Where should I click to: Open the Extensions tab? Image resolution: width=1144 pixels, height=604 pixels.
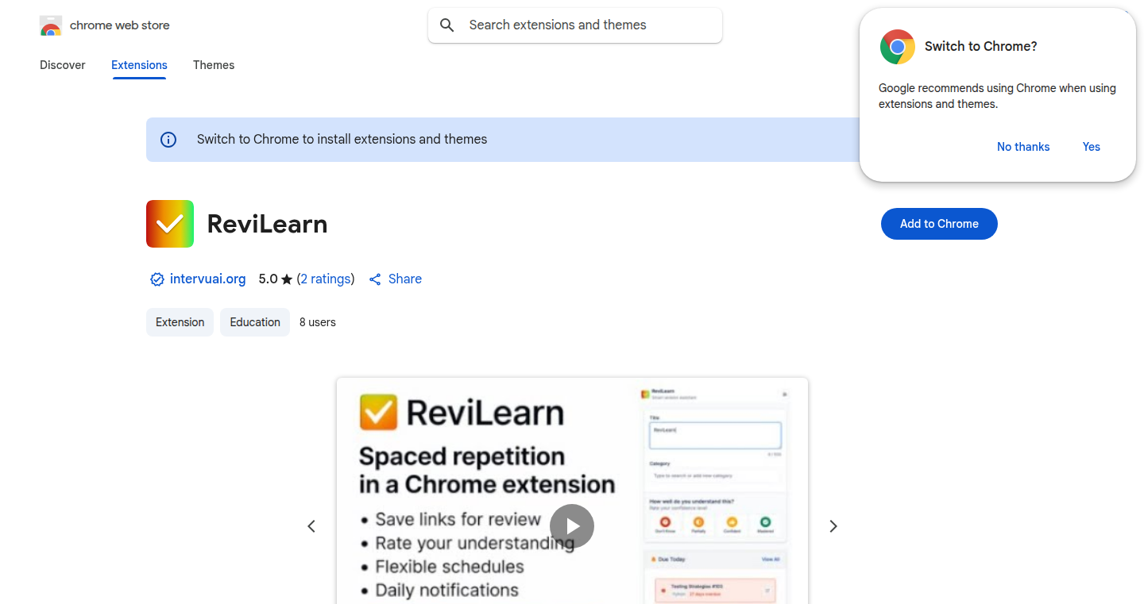coord(139,65)
